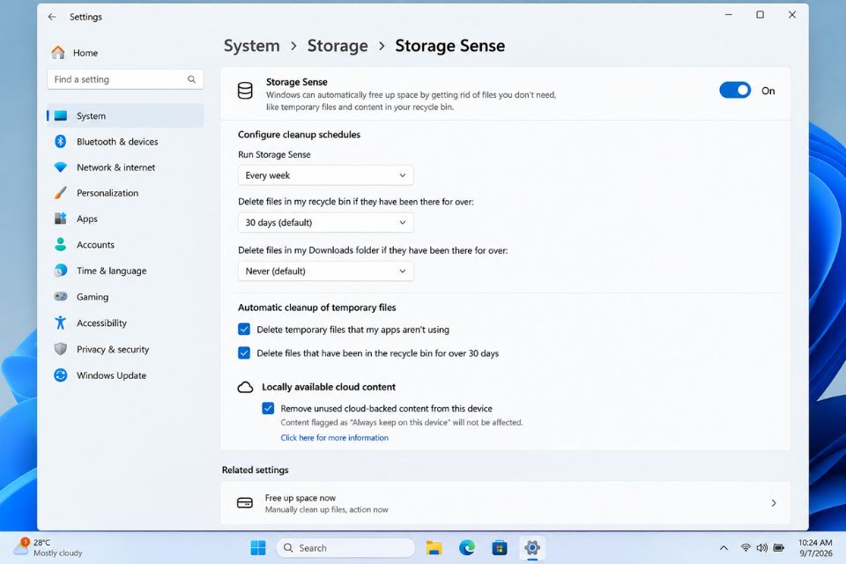The height and width of the screenshot is (564, 846).
Task: Click the Privacy & security shield icon
Action: click(x=61, y=349)
